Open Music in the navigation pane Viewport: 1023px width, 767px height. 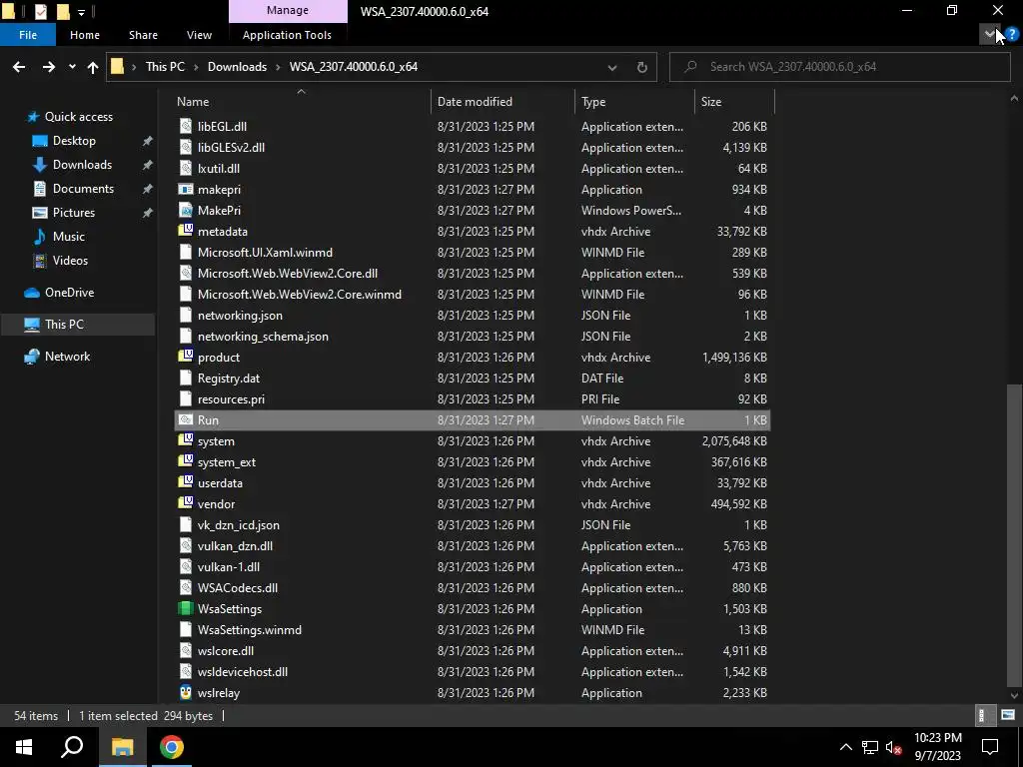pyautogui.click(x=69, y=236)
